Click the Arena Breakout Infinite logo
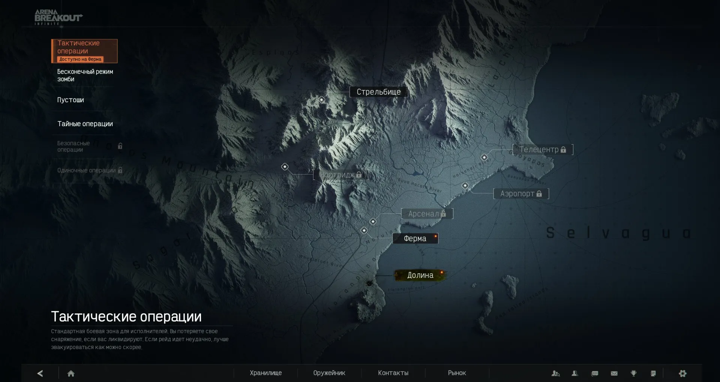The image size is (720, 382). pyautogui.click(x=58, y=17)
